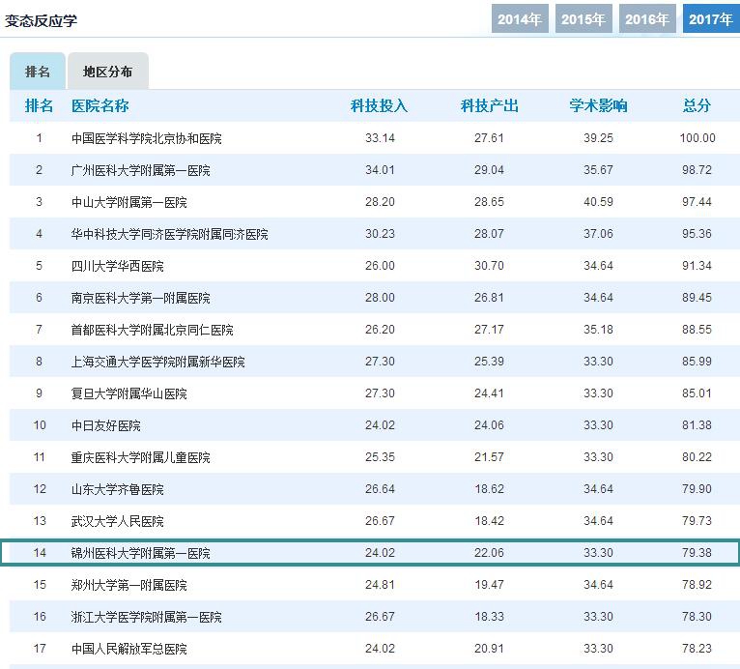Image resolution: width=740 pixels, height=669 pixels.
Task: Select 南京医科大学第一附属医院 hospital name
Action: click(141, 298)
